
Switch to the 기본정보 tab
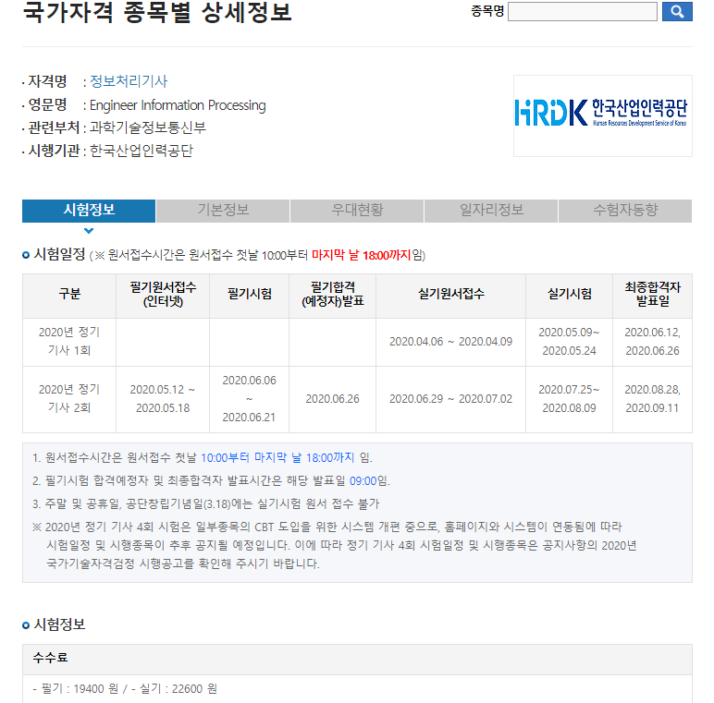pyautogui.click(x=223, y=211)
